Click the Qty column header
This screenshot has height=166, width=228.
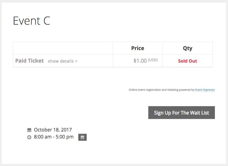(x=188, y=48)
